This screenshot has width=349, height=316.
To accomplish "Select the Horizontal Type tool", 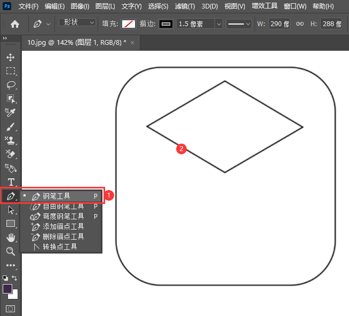I will [x=11, y=183].
